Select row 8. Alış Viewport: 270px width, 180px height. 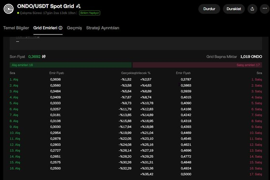pos(14,121)
